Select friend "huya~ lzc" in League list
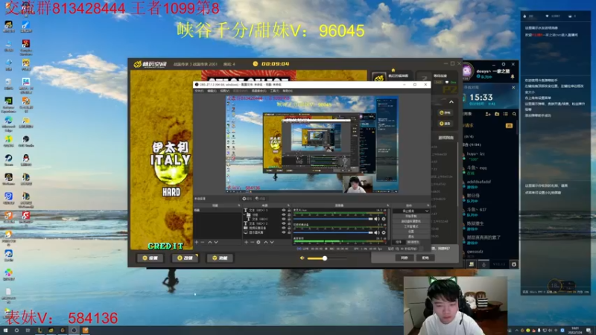Image resolution: width=596 pixels, height=335 pixels. click(x=489, y=156)
